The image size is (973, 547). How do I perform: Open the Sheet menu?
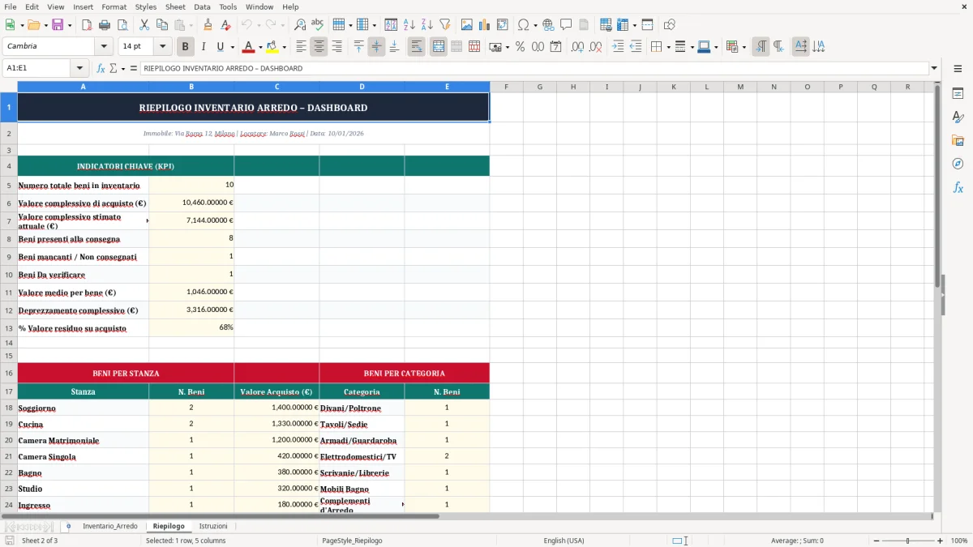click(175, 6)
